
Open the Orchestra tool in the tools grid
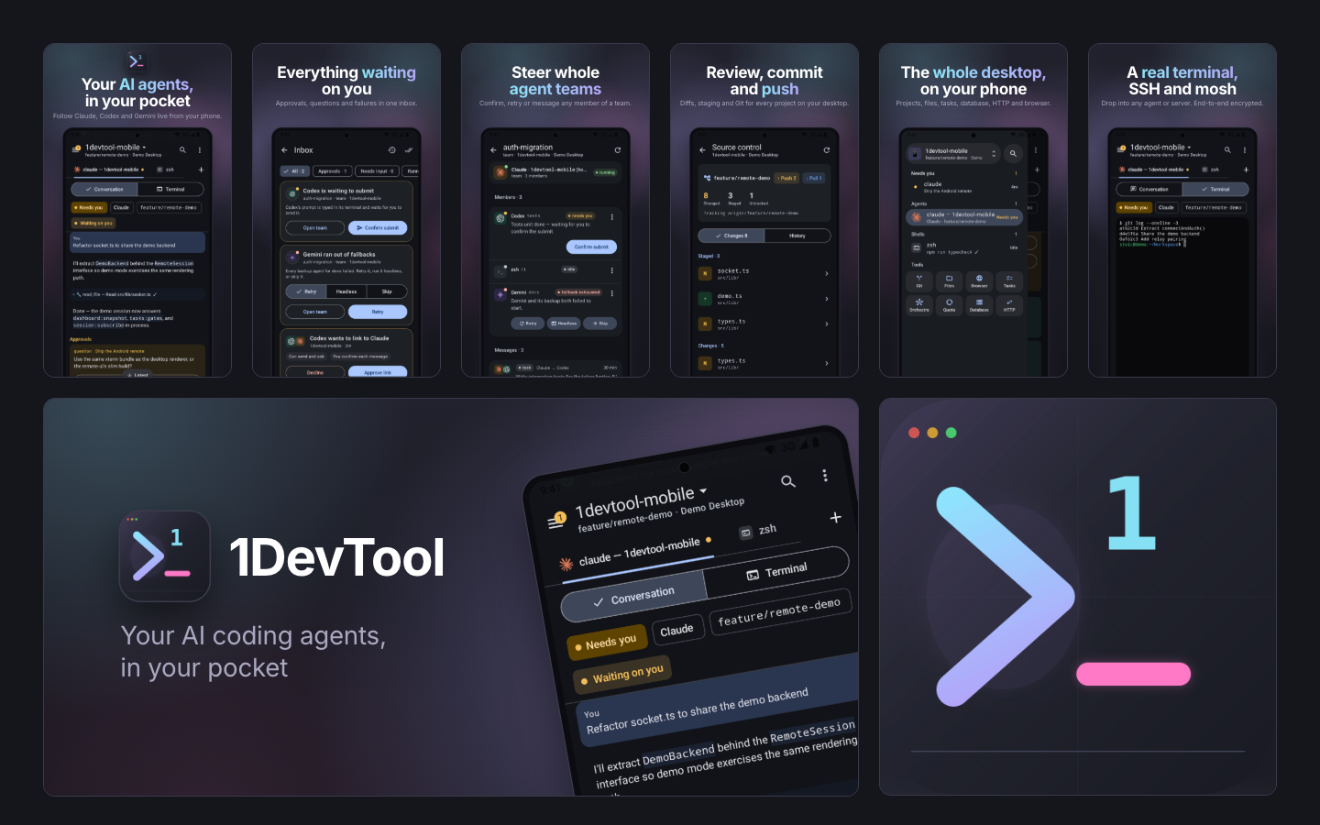coord(919,304)
